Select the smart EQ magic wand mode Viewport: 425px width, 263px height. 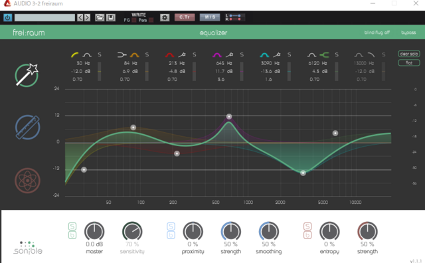pyautogui.click(x=27, y=75)
